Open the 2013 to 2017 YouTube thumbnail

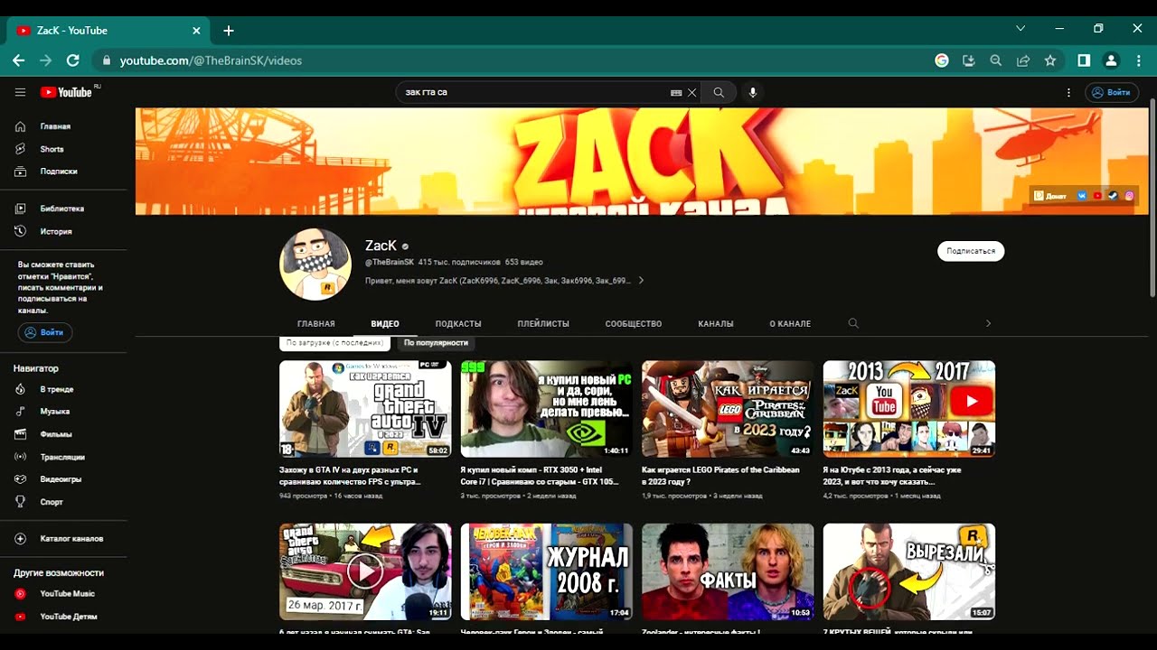click(909, 409)
